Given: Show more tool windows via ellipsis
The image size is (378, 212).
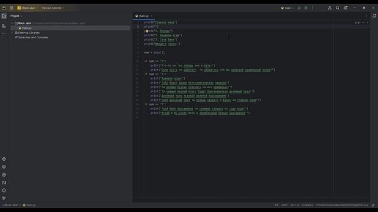Looking at the screenshot, I should 4,34.
